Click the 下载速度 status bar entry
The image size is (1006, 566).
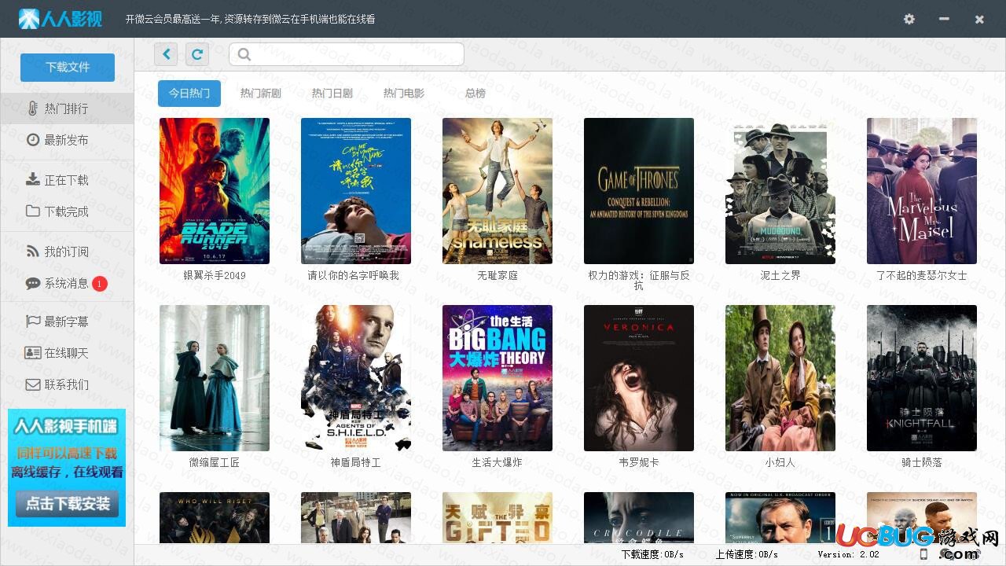[x=652, y=554]
